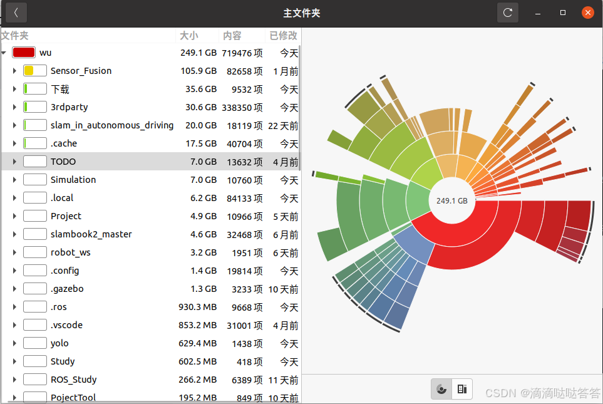Click the 719476 项 contents value
The image size is (603, 404).
pyautogui.click(x=242, y=53)
